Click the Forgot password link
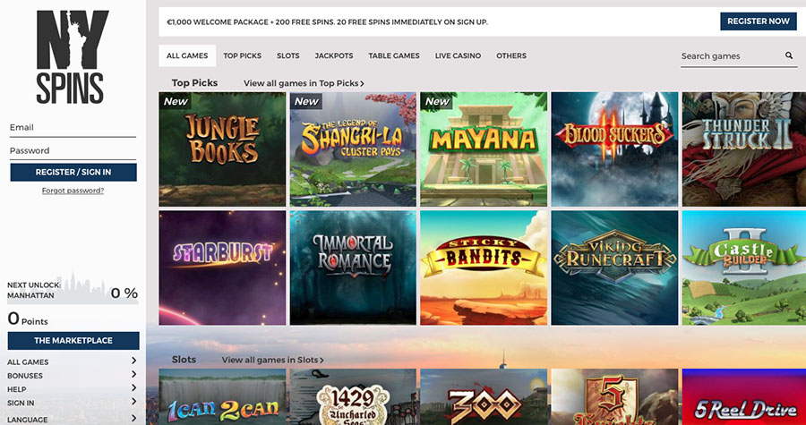The width and height of the screenshot is (806, 425). [x=73, y=191]
